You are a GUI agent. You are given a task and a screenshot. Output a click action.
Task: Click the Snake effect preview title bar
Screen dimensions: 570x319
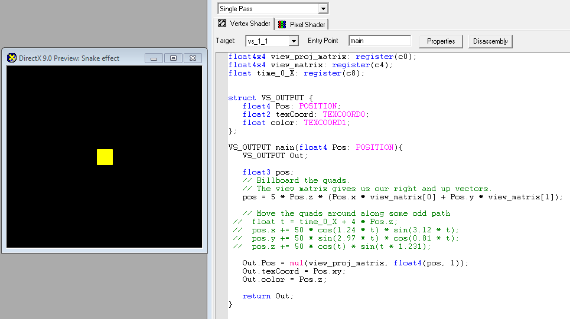(77, 58)
